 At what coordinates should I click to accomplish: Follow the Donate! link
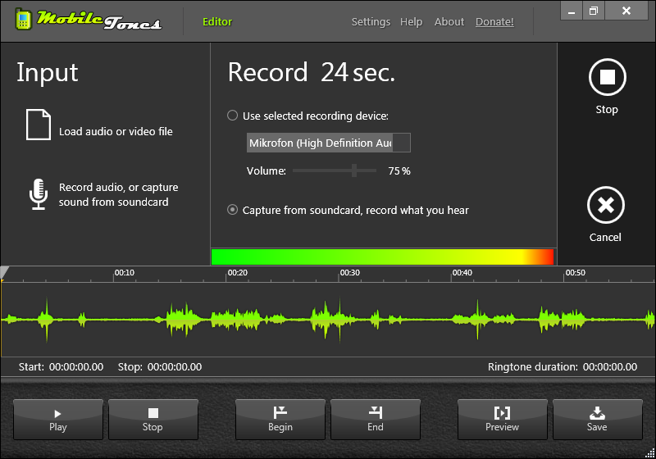(x=494, y=22)
